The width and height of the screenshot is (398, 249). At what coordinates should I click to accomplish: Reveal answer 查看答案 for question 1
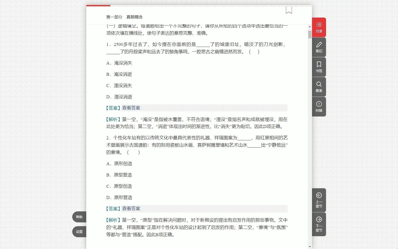(x=131, y=108)
